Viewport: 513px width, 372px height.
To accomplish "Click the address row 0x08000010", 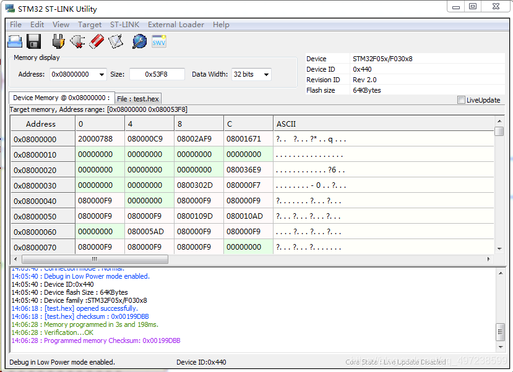I will point(43,154).
